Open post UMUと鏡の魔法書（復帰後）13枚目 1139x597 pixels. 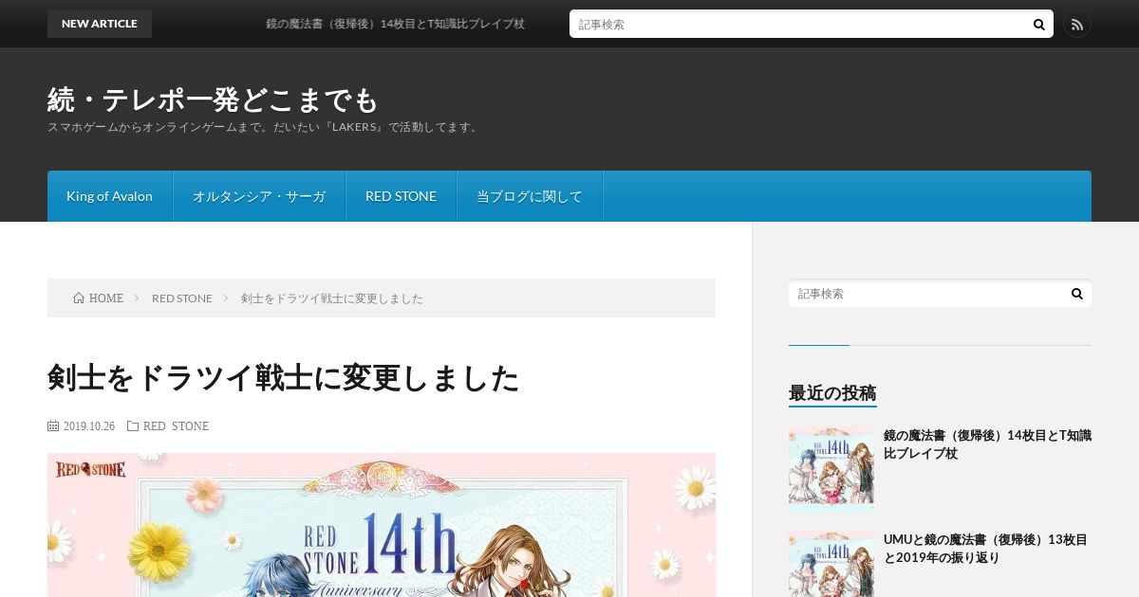click(985, 549)
